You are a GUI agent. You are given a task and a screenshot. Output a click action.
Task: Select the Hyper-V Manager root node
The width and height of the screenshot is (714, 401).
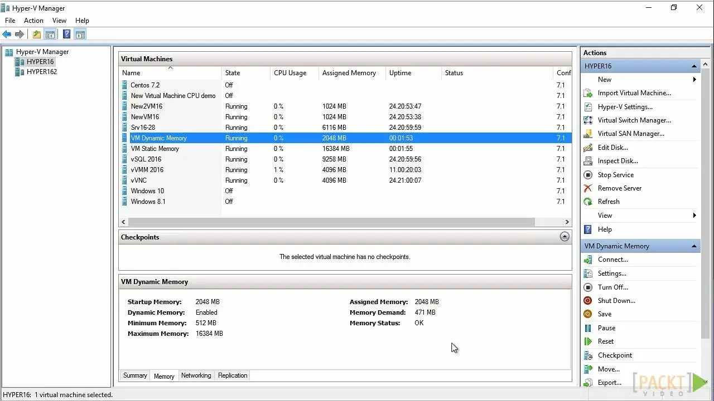[x=42, y=52]
